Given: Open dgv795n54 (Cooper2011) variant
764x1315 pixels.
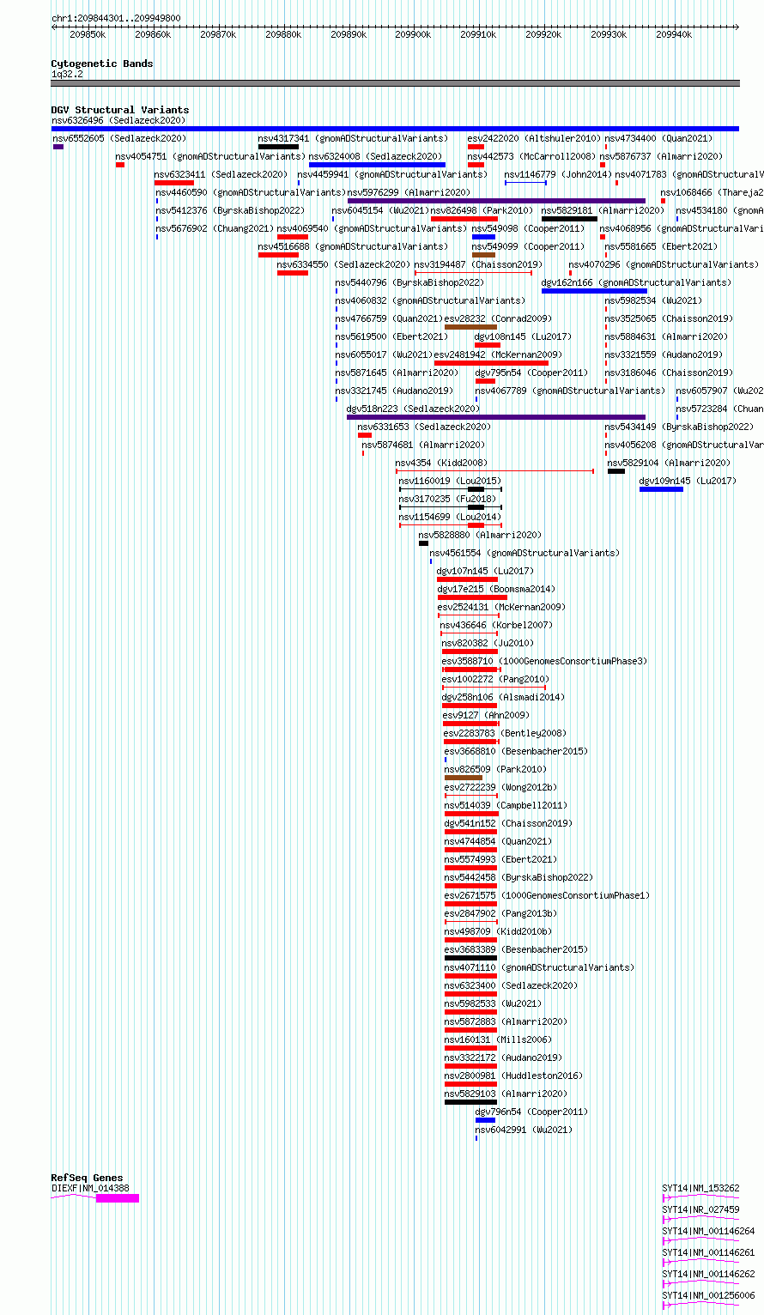Looking at the screenshot, I should 531,373.
